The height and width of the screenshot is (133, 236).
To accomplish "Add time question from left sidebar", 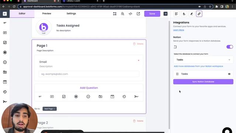I will 5,92.
